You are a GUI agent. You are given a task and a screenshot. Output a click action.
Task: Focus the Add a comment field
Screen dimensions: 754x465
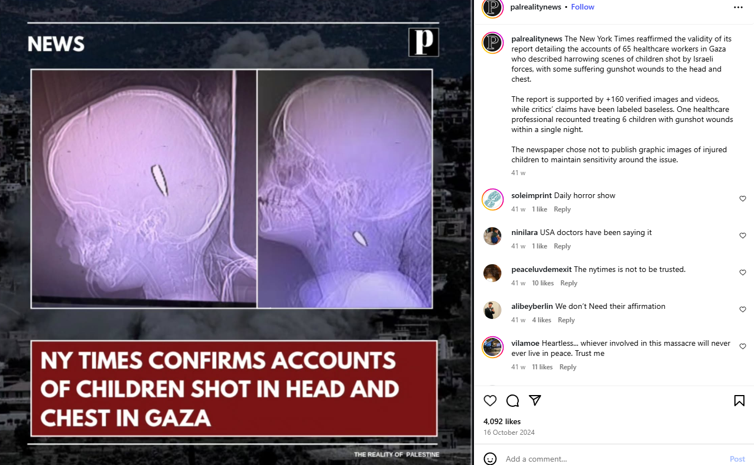pos(613,459)
